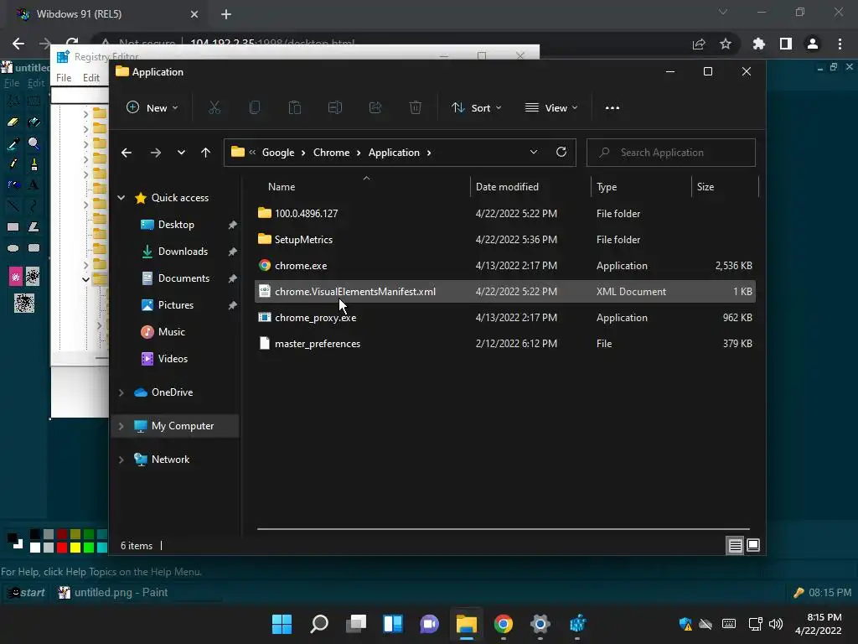Select the Eraser tool in Paint

(13, 122)
